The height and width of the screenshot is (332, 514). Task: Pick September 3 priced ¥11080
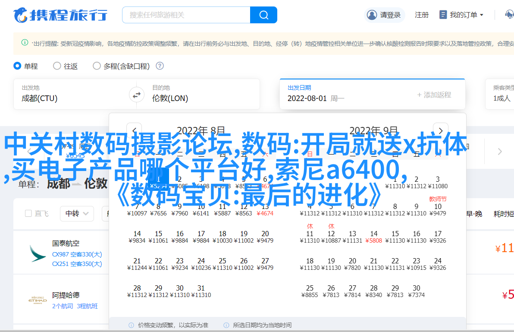click(x=438, y=182)
